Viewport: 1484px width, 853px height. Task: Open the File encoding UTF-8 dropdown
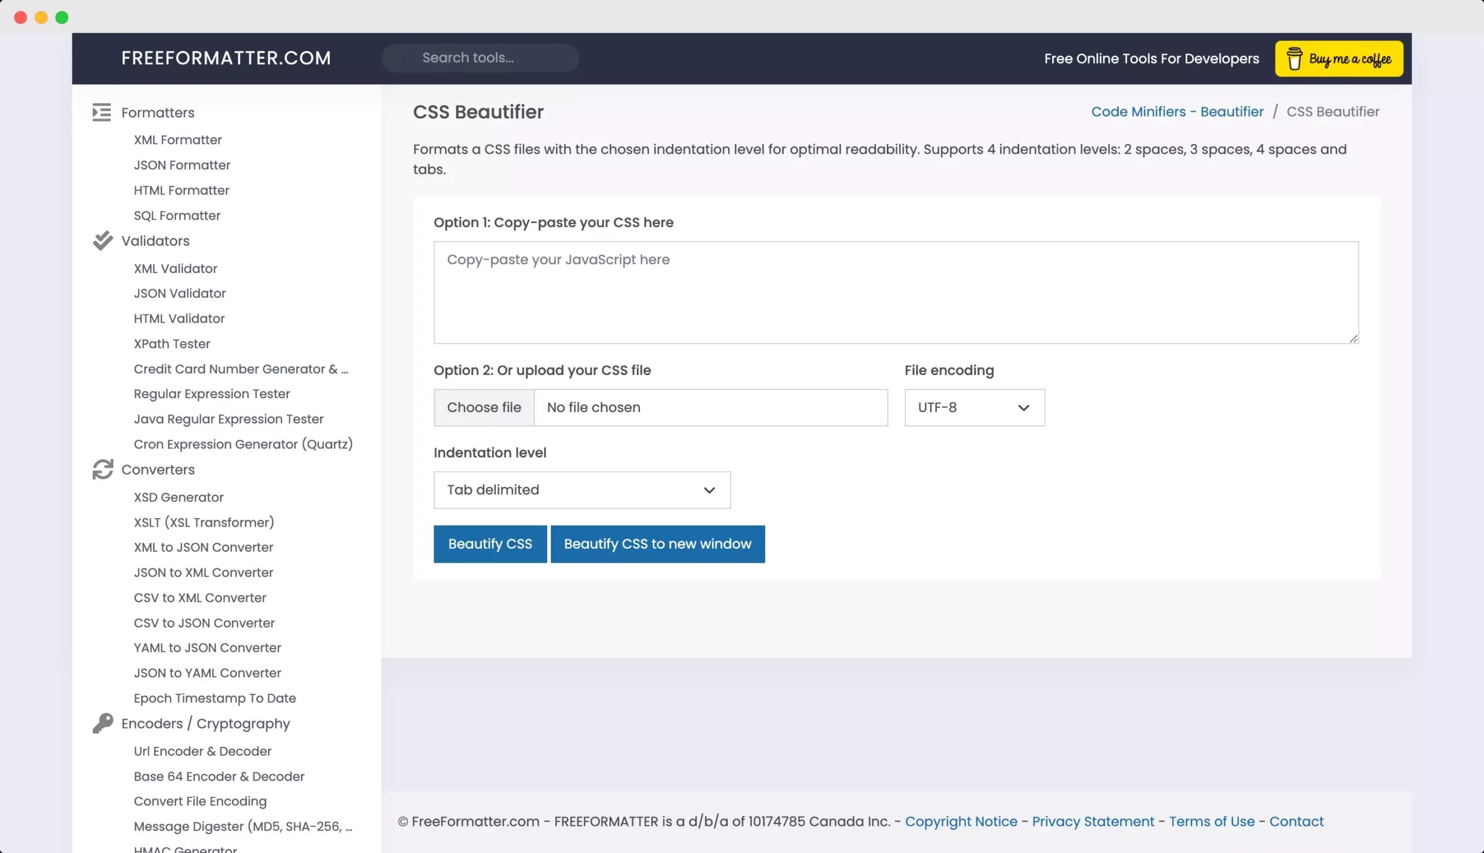coord(974,407)
